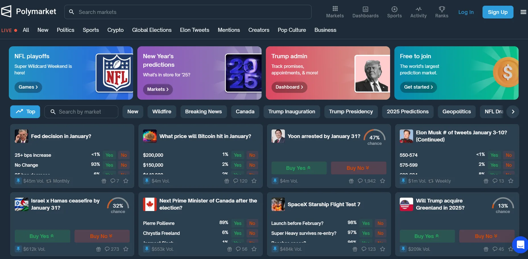Screen dimensions: 528x259
Task: Bookmark the Bitcoin price in January market
Action: (x=254, y=181)
